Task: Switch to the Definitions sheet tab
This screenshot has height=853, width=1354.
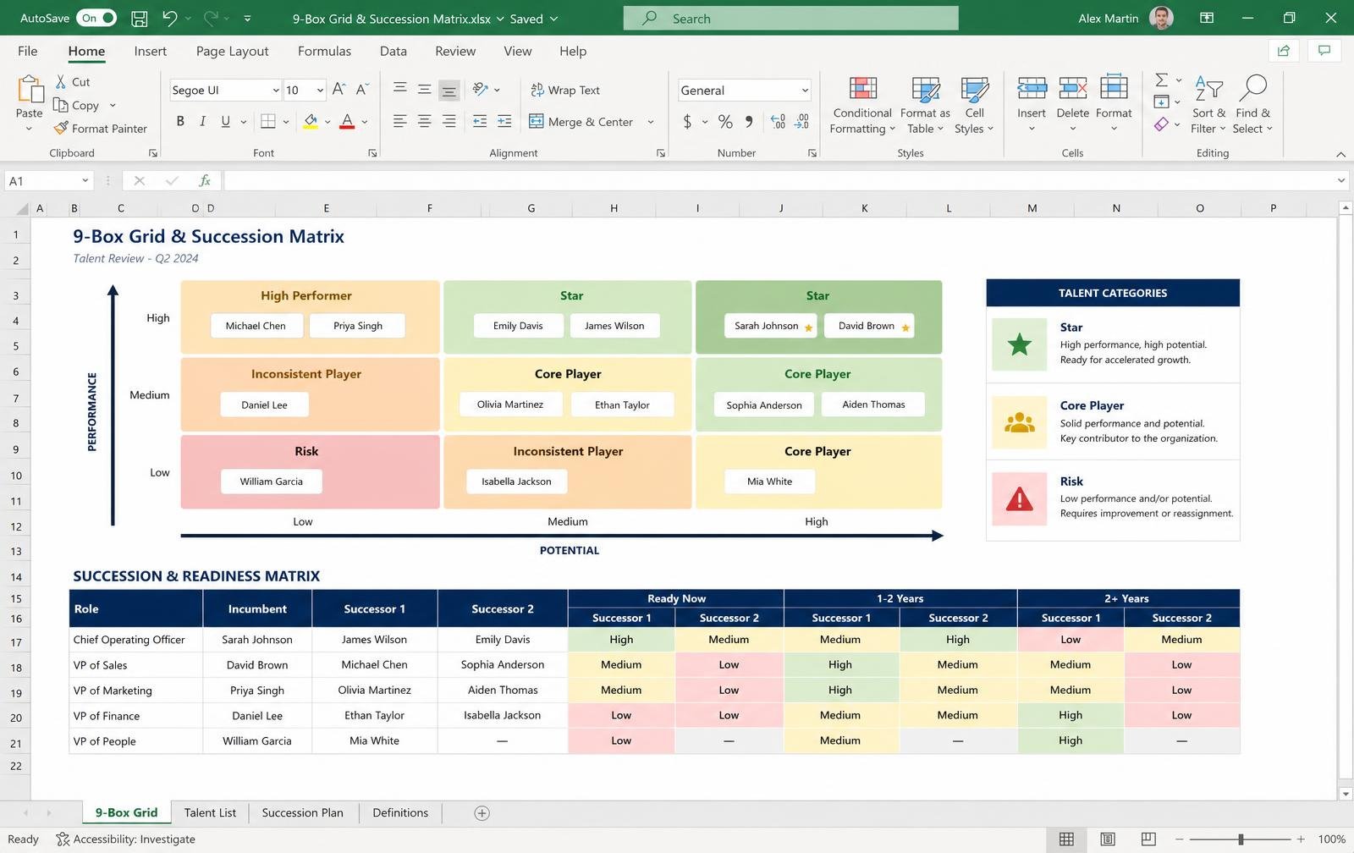Action: click(x=400, y=812)
